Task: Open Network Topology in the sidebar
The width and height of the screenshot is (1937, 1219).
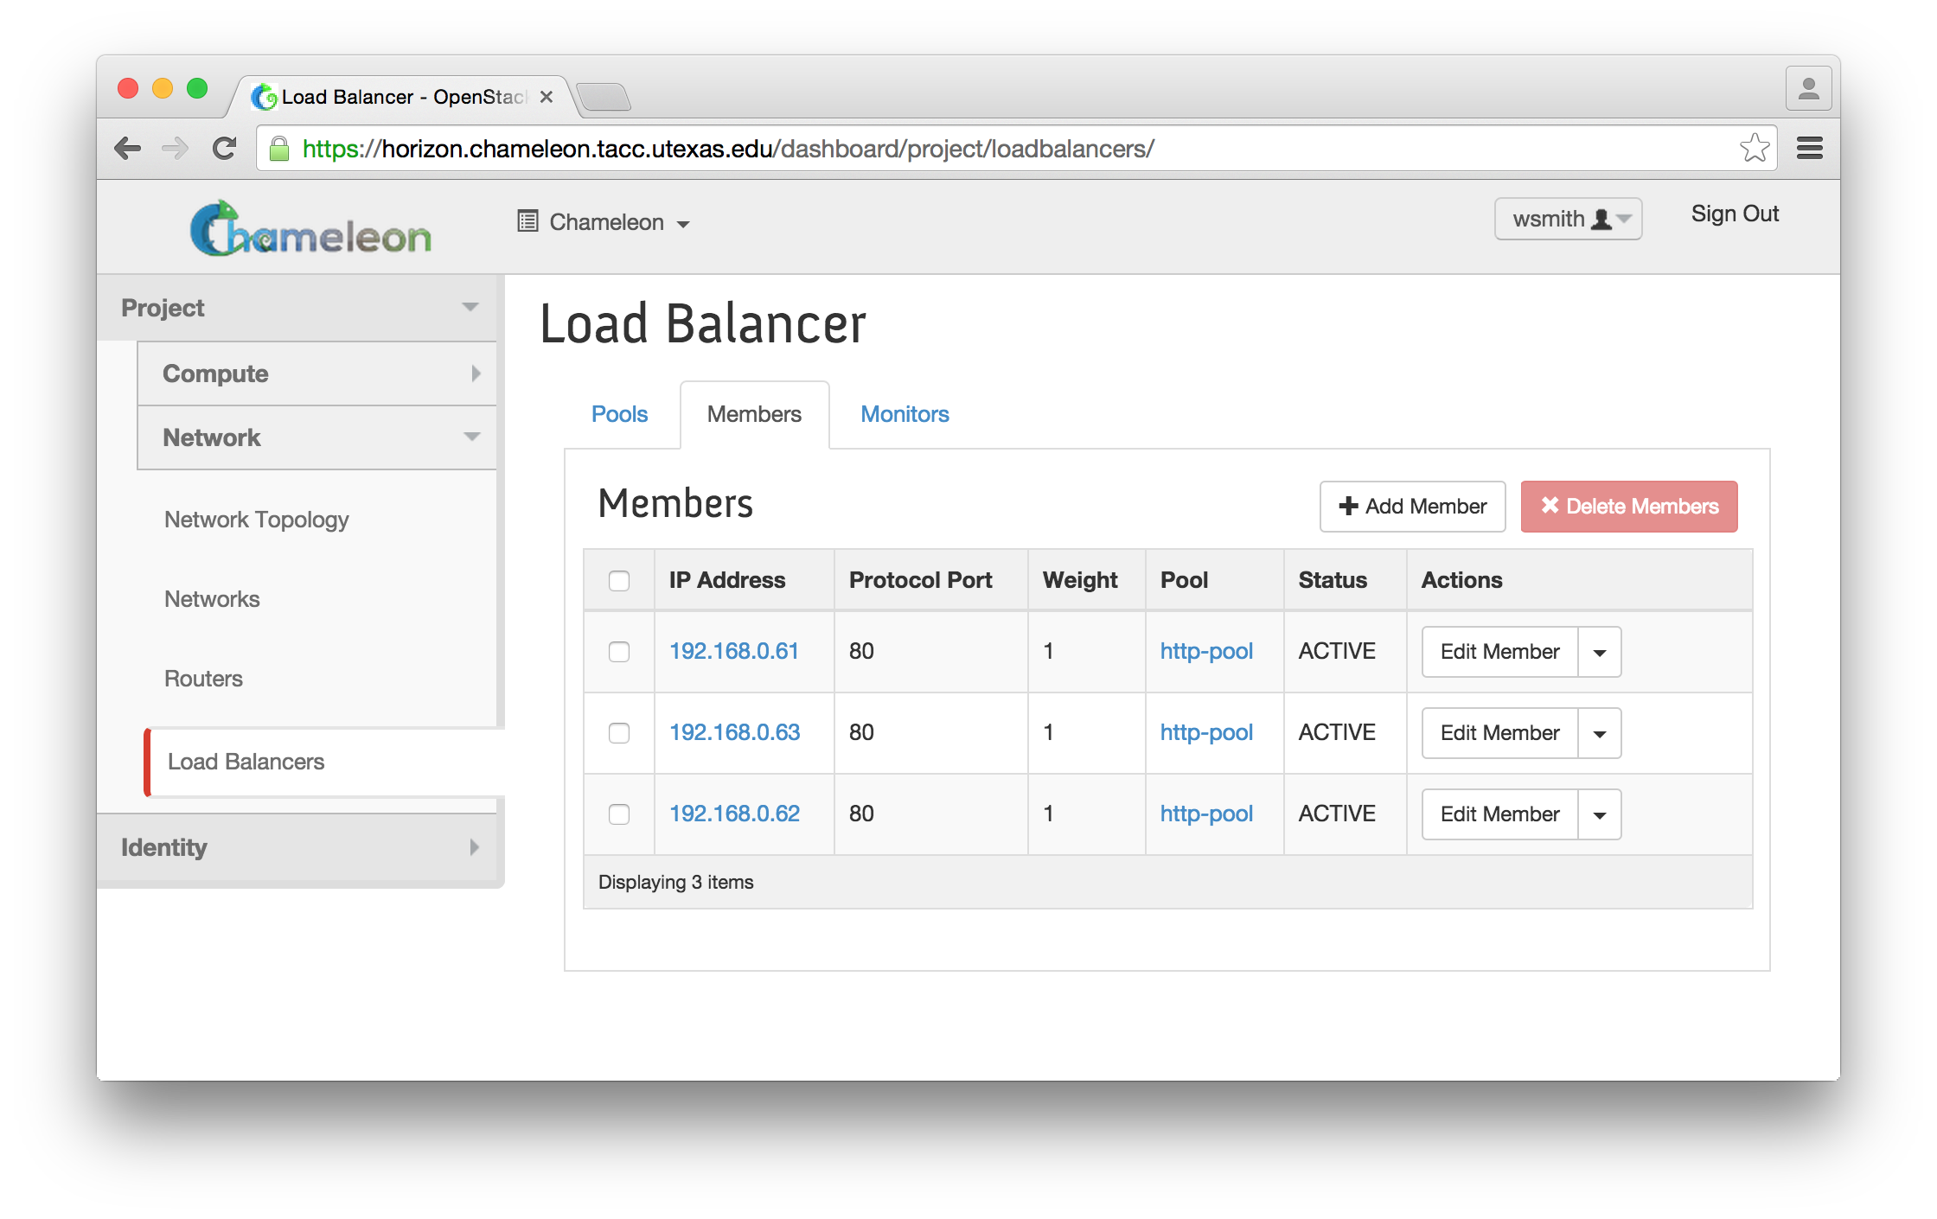Action: click(x=257, y=520)
